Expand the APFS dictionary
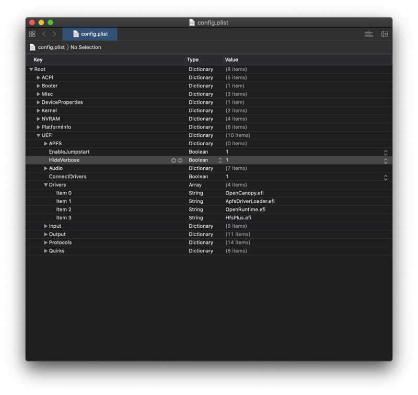The height and width of the screenshot is (395, 418). (46, 144)
